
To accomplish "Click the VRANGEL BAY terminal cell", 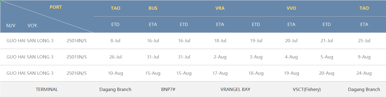I will 235,89.
